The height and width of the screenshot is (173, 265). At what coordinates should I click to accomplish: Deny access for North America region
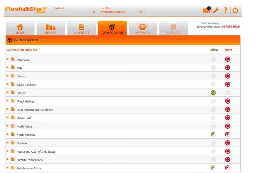228,134
